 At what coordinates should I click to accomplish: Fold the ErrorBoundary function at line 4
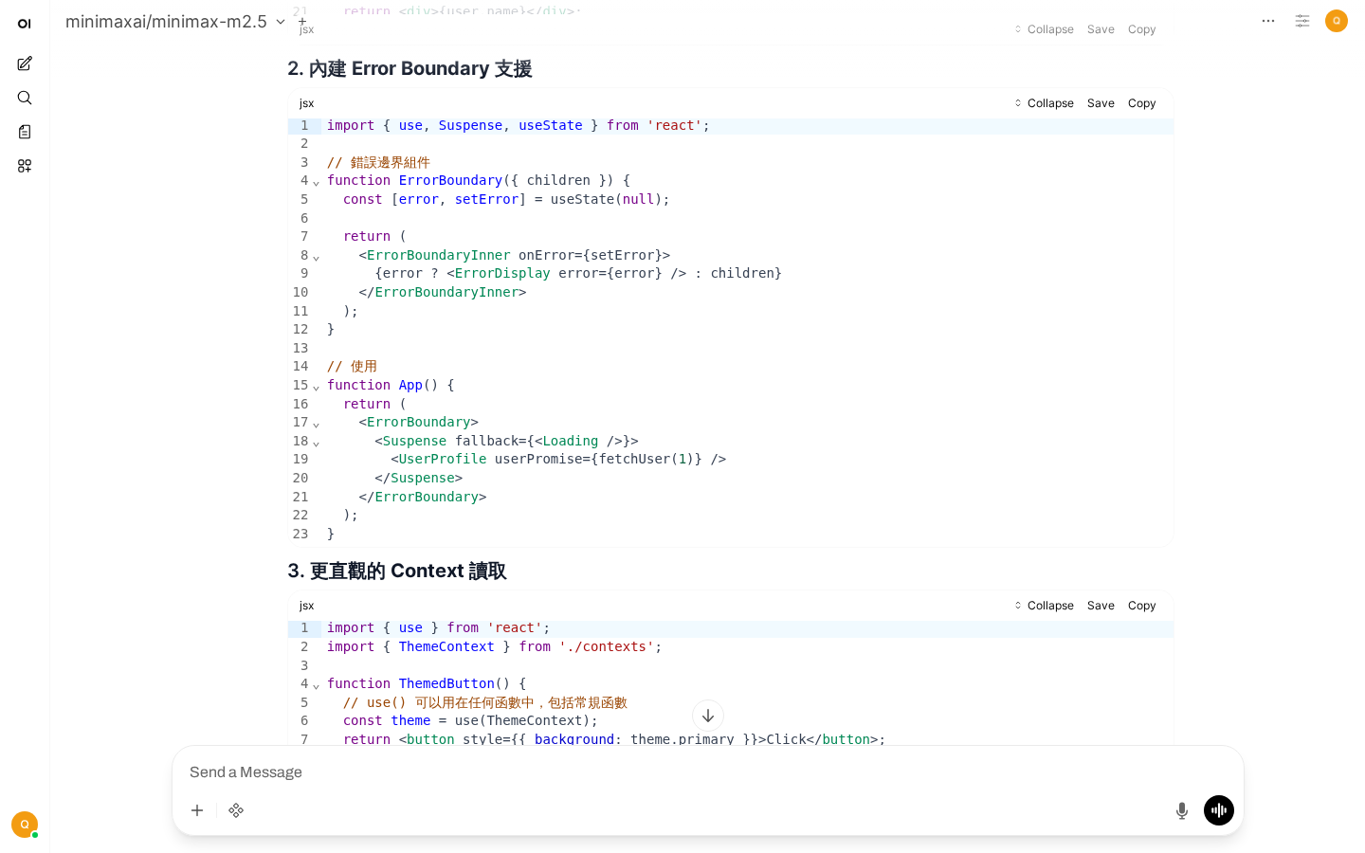[316, 182]
